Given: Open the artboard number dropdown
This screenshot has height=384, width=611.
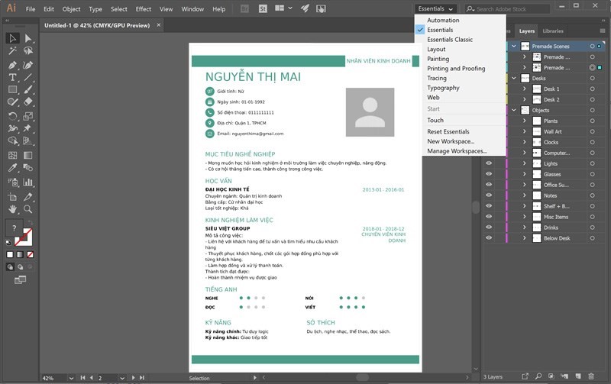Looking at the screenshot, I should [x=122, y=378].
